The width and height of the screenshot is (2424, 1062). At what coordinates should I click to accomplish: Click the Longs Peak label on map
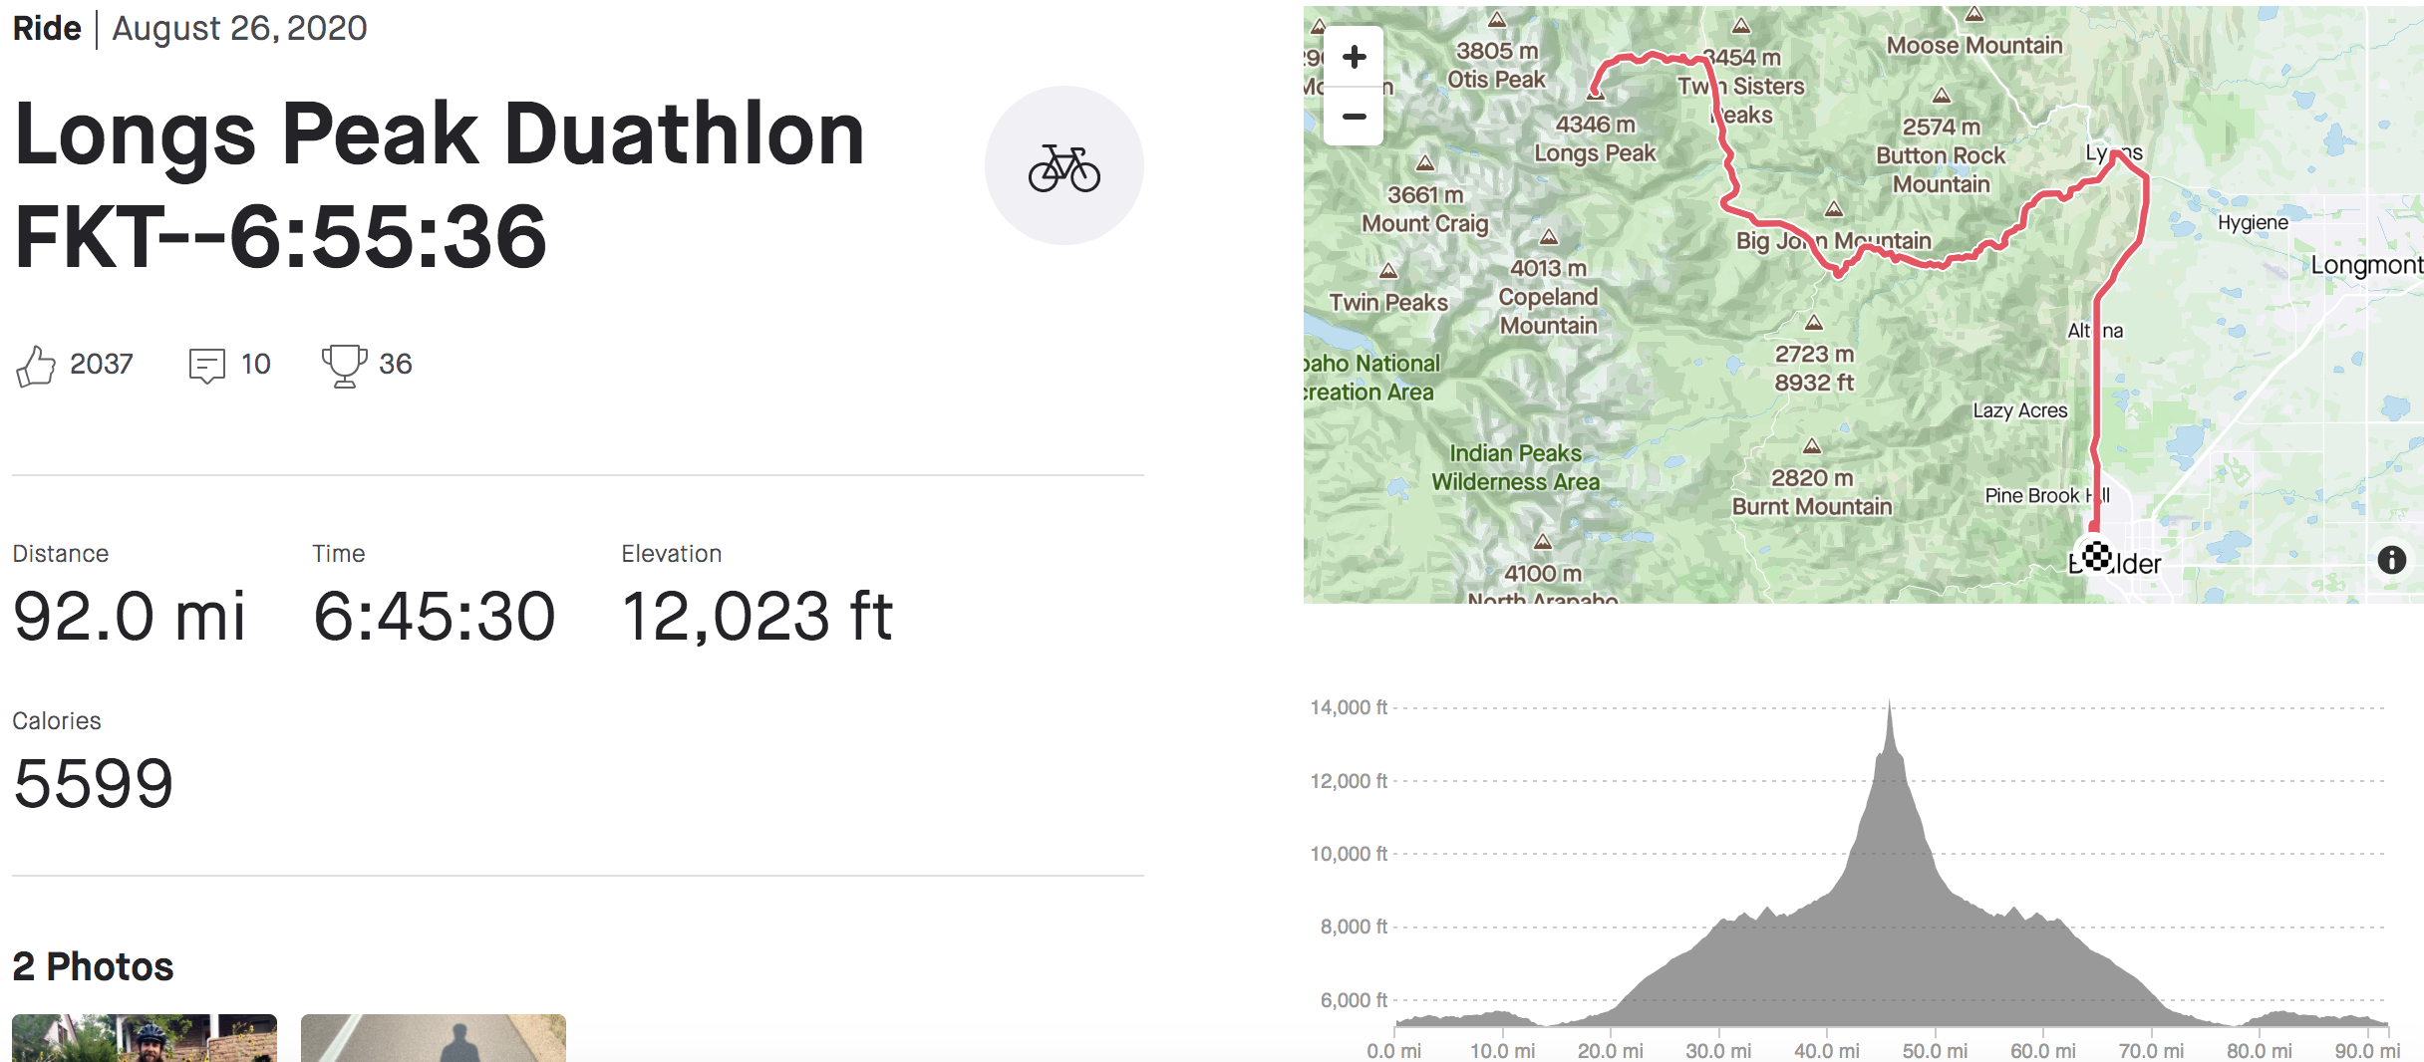[1595, 153]
